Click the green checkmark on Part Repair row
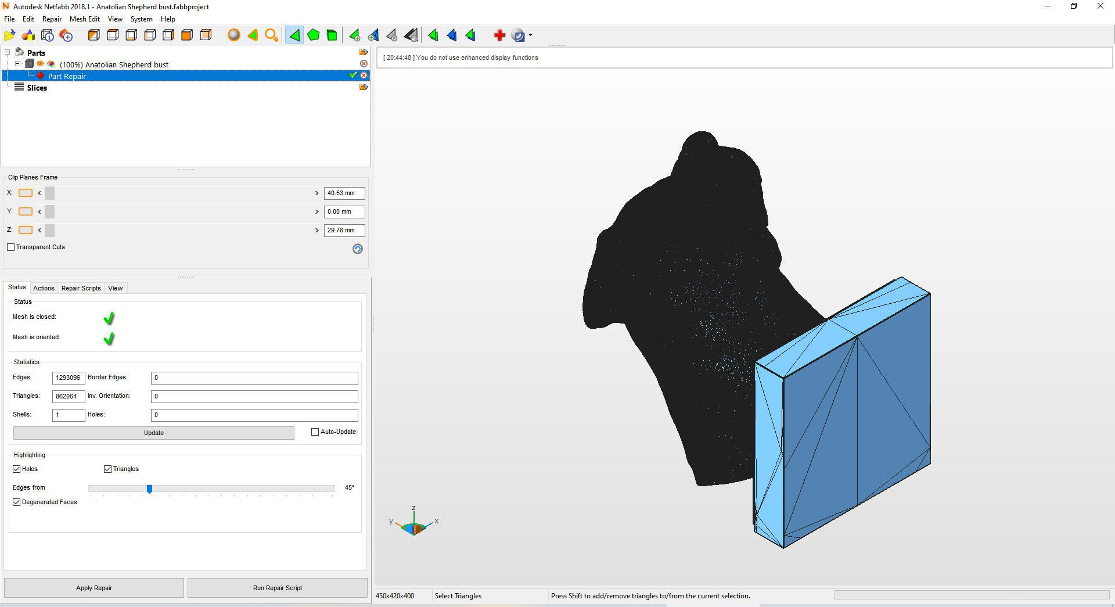Viewport: 1115px width, 607px height. 353,76
